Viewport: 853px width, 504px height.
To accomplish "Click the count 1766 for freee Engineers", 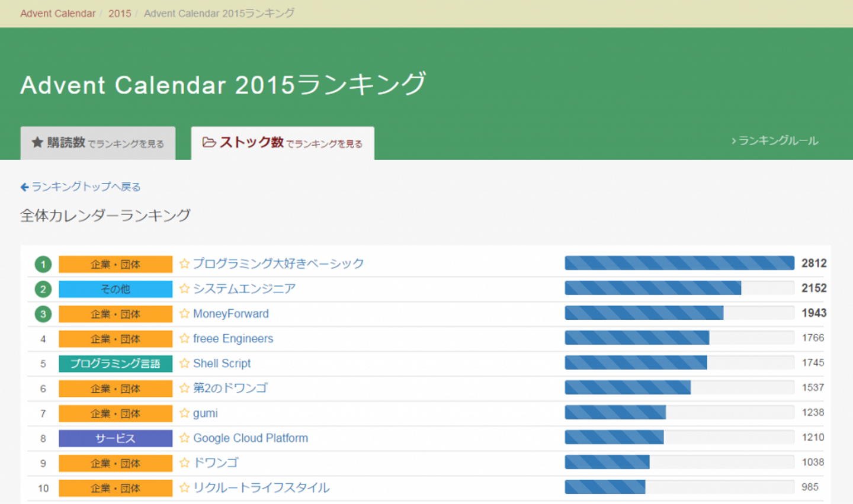I will click(x=813, y=338).
